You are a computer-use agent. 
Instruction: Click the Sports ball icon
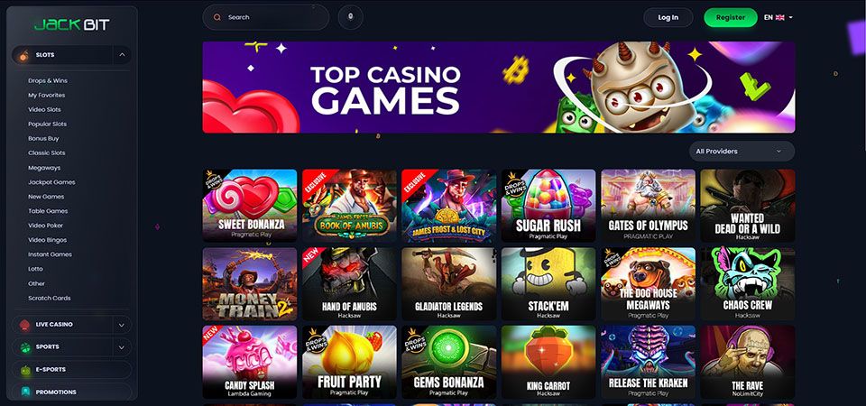(x=25, y=347)
